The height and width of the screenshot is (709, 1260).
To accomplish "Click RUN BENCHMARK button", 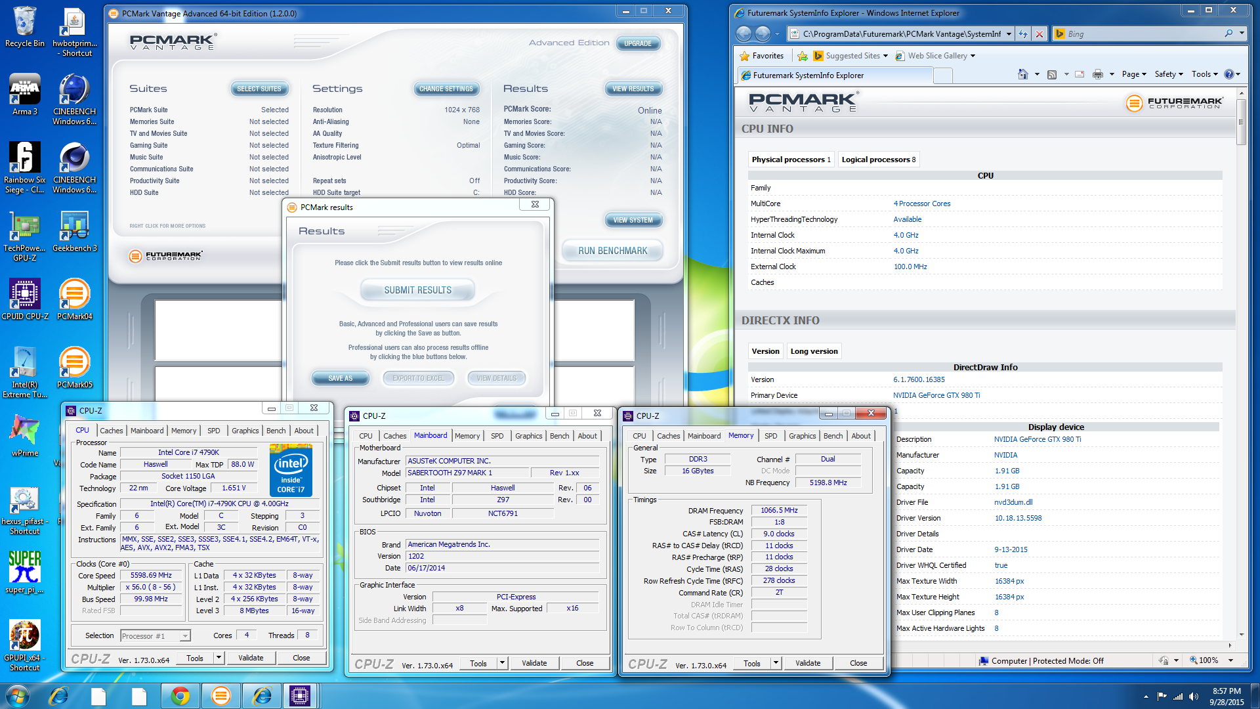I will tap(613, 251).
